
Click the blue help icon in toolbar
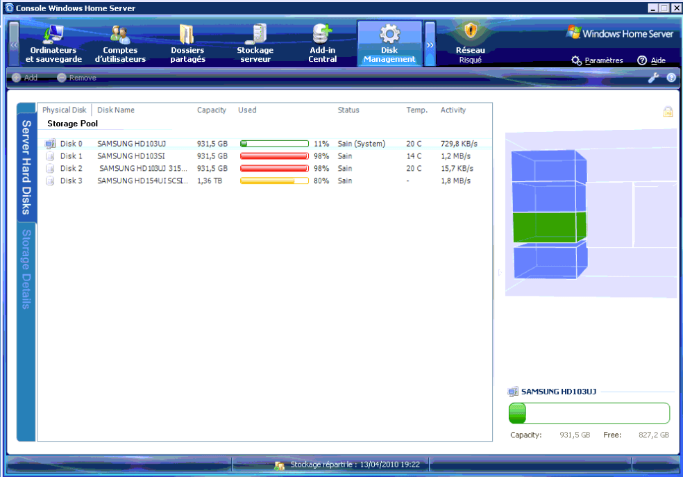(671, 78)
